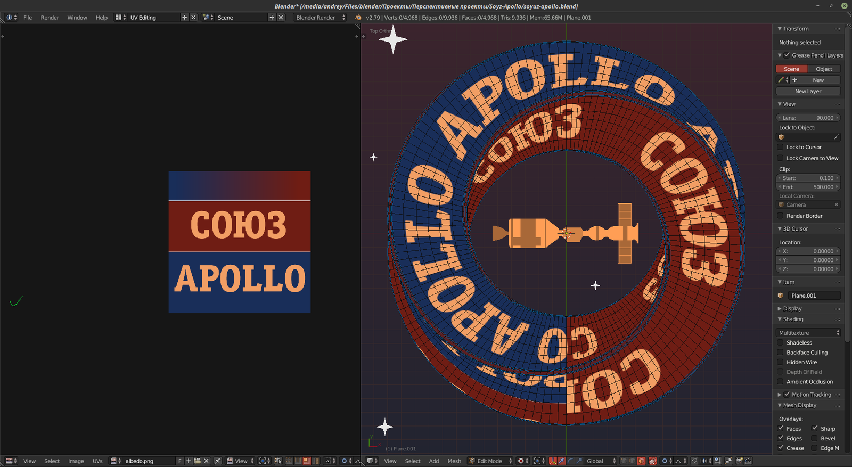Open the Window menu
This screenshot has width=852, height=467.
click(x=77, y=18)
